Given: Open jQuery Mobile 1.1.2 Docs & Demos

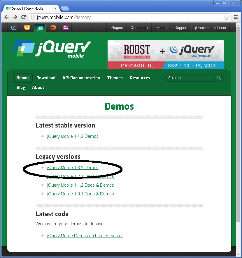Looking at the screenshot, I should click(80, 185).
